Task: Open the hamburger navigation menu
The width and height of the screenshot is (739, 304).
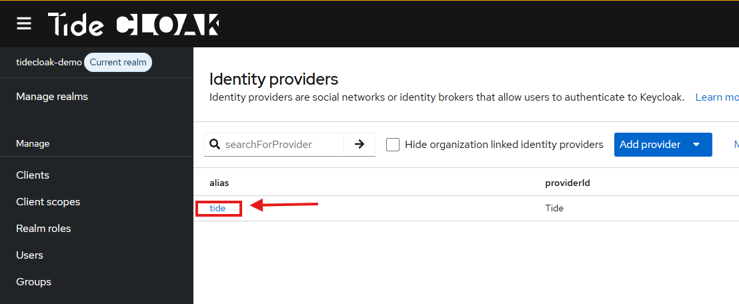Action: pyautogui.click(x=24, y=24)
